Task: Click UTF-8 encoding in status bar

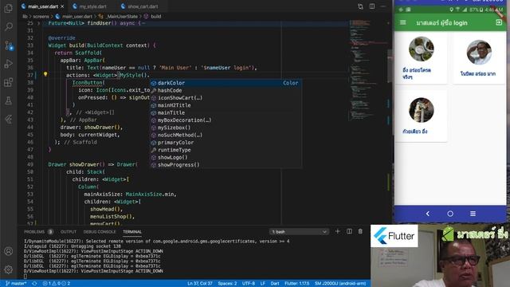Action: pyautogui.click(x=249, y=284)
